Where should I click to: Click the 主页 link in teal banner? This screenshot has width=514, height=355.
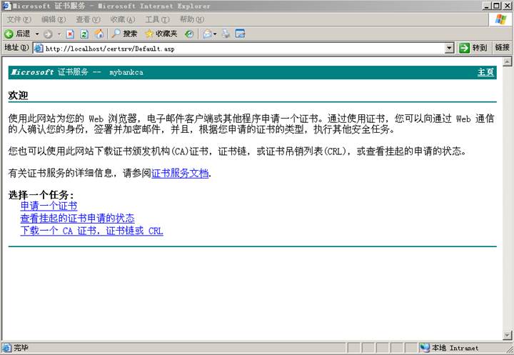click(485, 72)
